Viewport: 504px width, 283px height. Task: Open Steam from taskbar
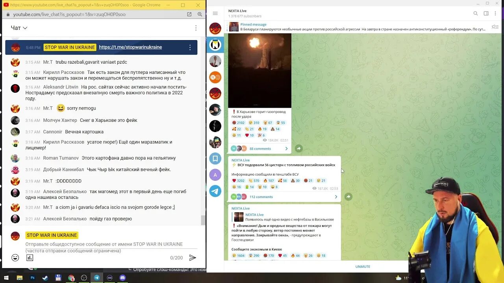coord(45,278)
